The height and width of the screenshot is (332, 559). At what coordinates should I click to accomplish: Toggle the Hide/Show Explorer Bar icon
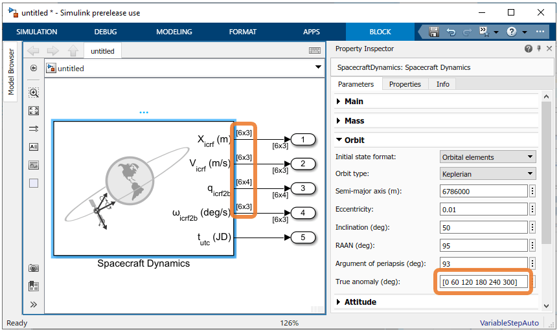pos(34,68)
